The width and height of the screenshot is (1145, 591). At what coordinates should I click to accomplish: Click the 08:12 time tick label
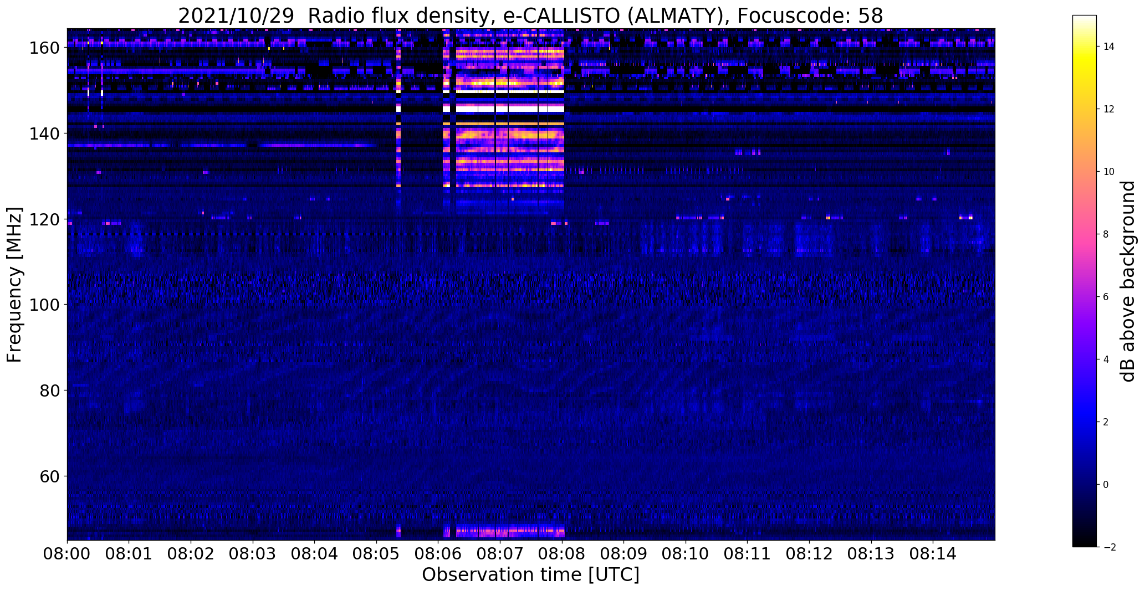coord(809,554)
